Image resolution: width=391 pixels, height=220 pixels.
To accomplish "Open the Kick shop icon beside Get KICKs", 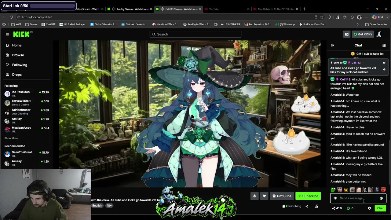I will pyautogui.click(x=347, y=34).
